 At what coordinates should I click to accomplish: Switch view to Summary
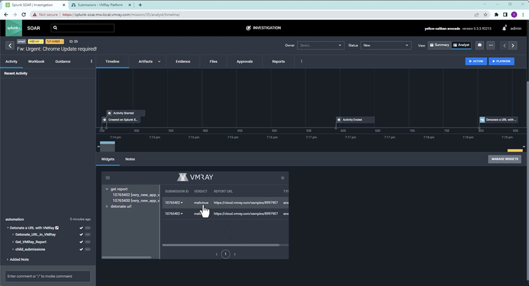pyautogui.click(x=439, y=45)
